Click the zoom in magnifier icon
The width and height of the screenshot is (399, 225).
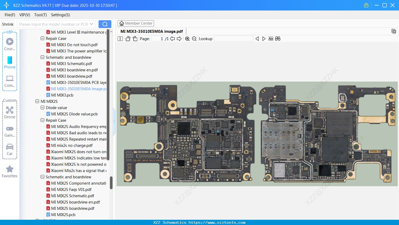coord(187,39)
